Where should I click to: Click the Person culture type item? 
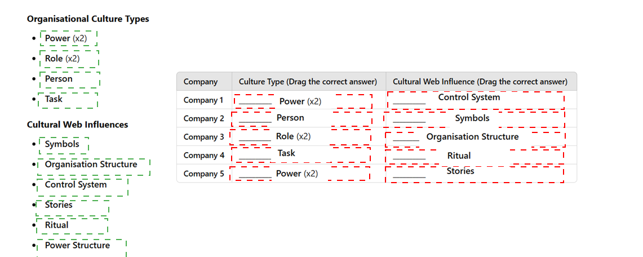pyautogui.click(x=70, y=79)
